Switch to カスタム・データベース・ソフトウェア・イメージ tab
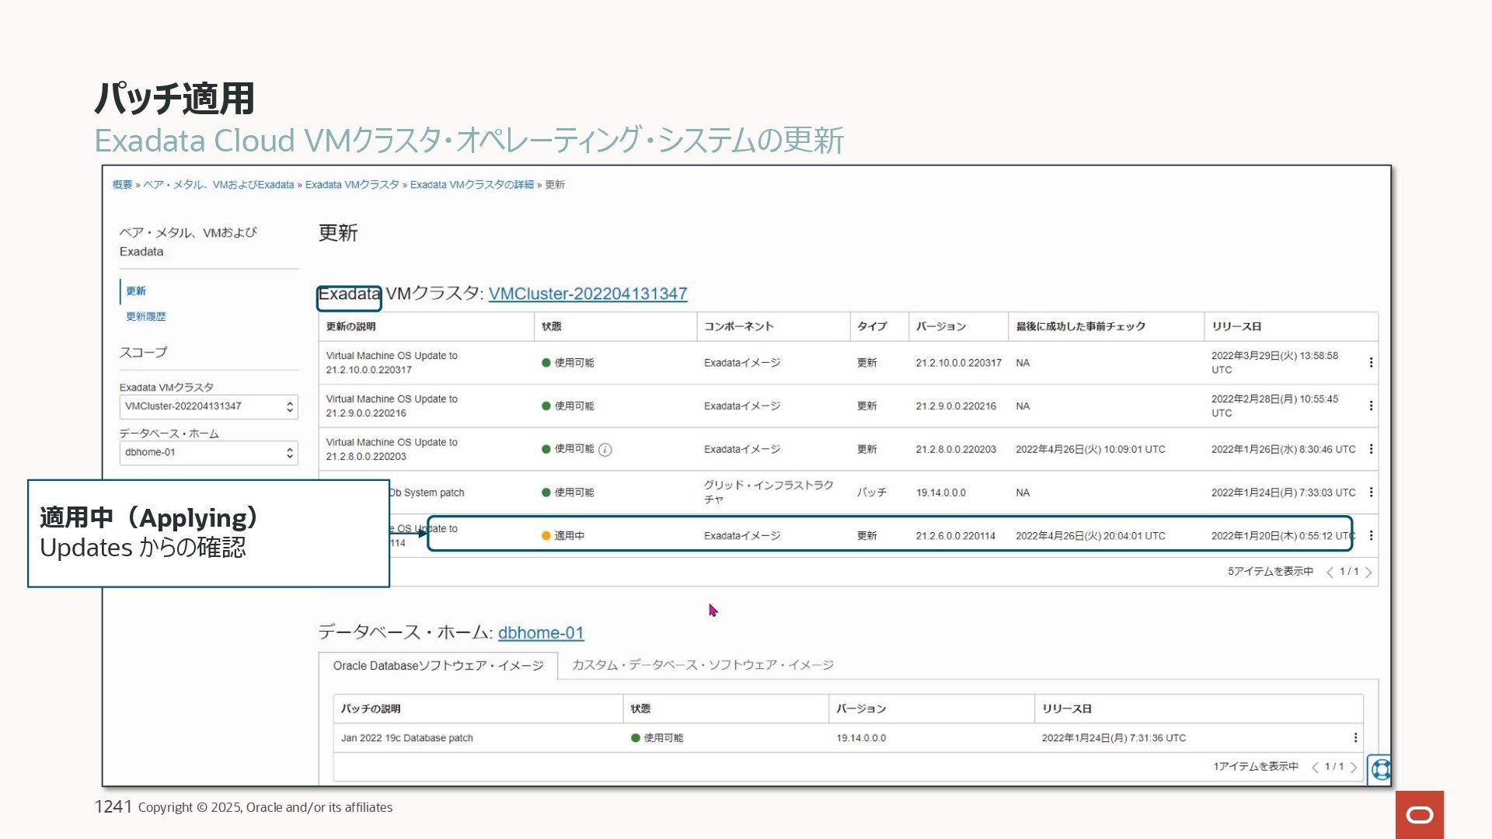Image resolution: width=1492 pixels, height=839 pixels. pos(702,665)
